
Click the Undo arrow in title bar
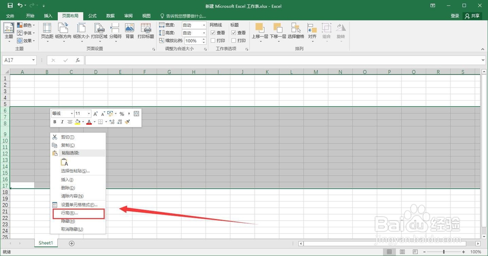20,5
